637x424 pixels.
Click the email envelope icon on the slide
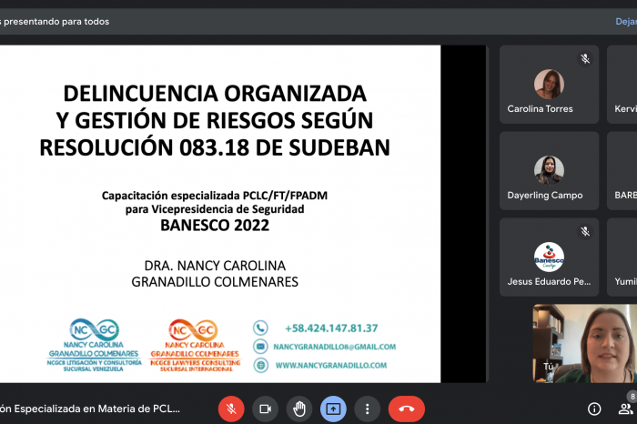[260, 347]
